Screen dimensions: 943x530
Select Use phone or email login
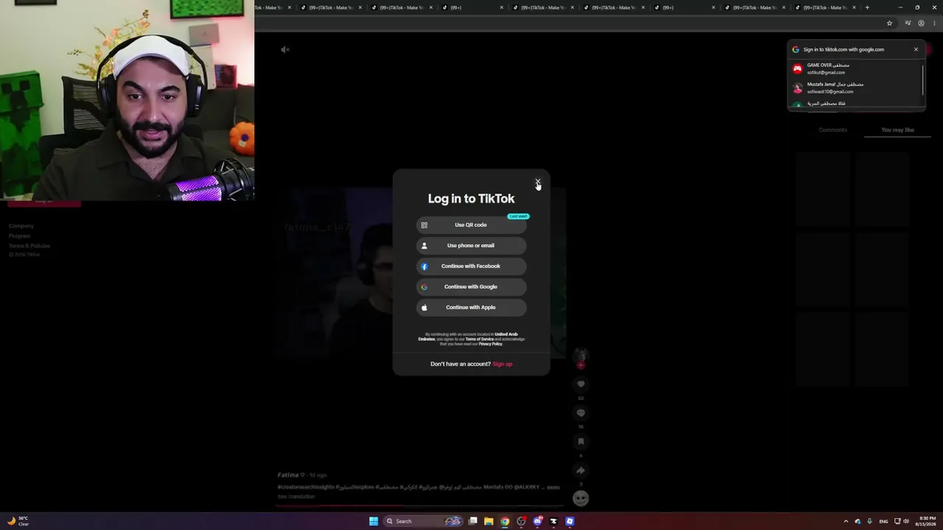coord(471,245)
